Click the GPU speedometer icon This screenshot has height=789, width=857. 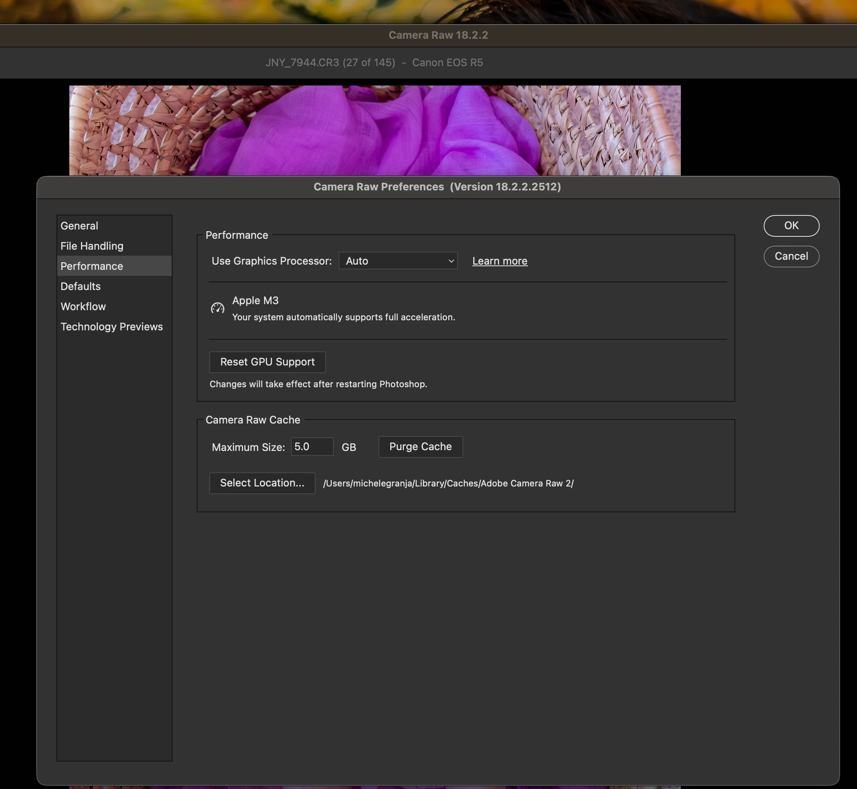tap(218, 308)
